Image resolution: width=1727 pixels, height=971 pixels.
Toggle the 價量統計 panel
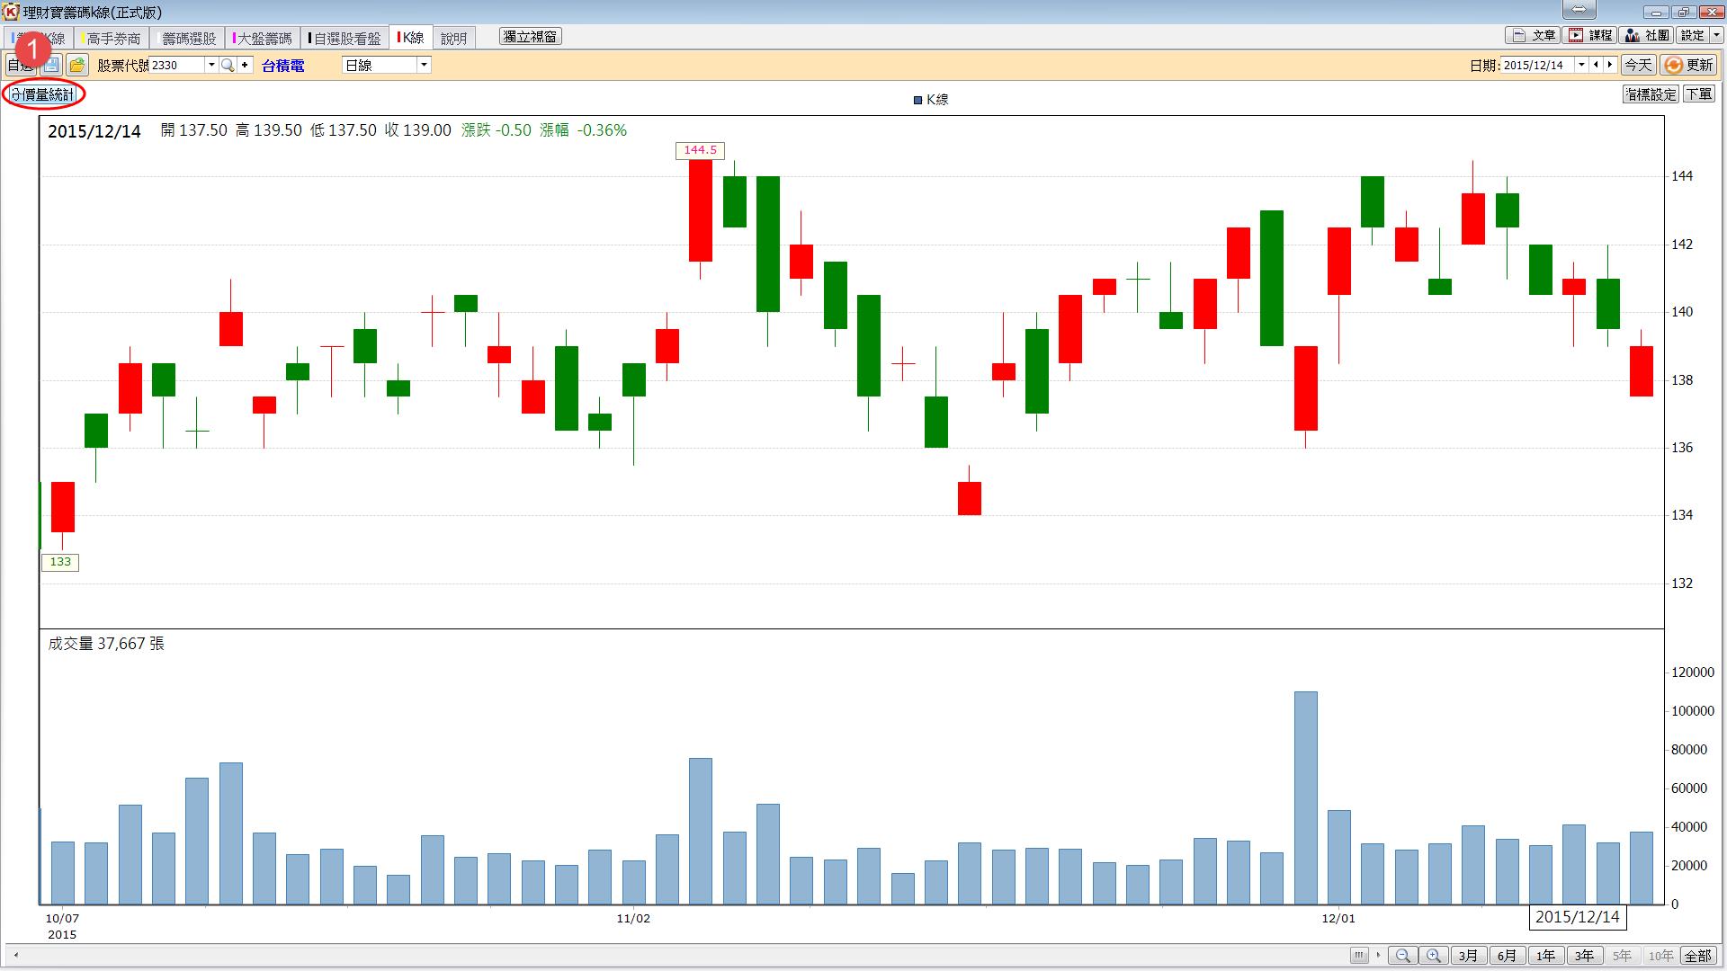click(43, 94)
